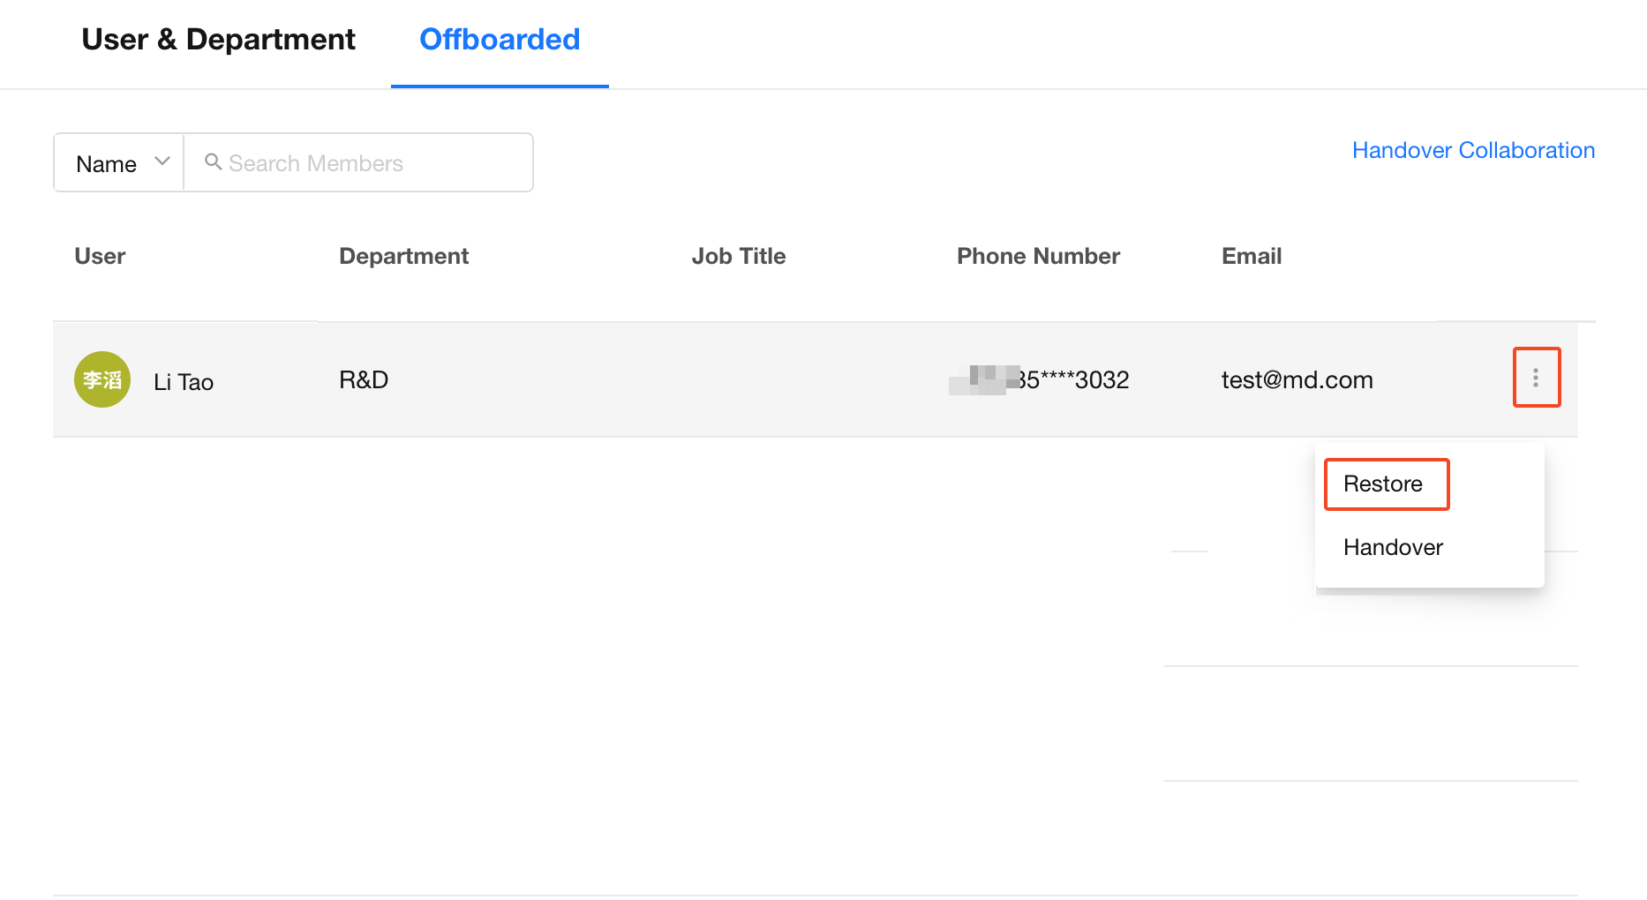The height and width of the screenshot is (900, 1647).
Task: Choose Handover from the menu
Action: coord(1393,547)
